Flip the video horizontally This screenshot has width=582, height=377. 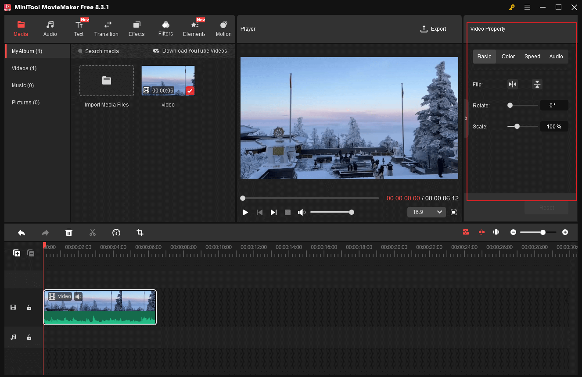(x=513, y=84)
